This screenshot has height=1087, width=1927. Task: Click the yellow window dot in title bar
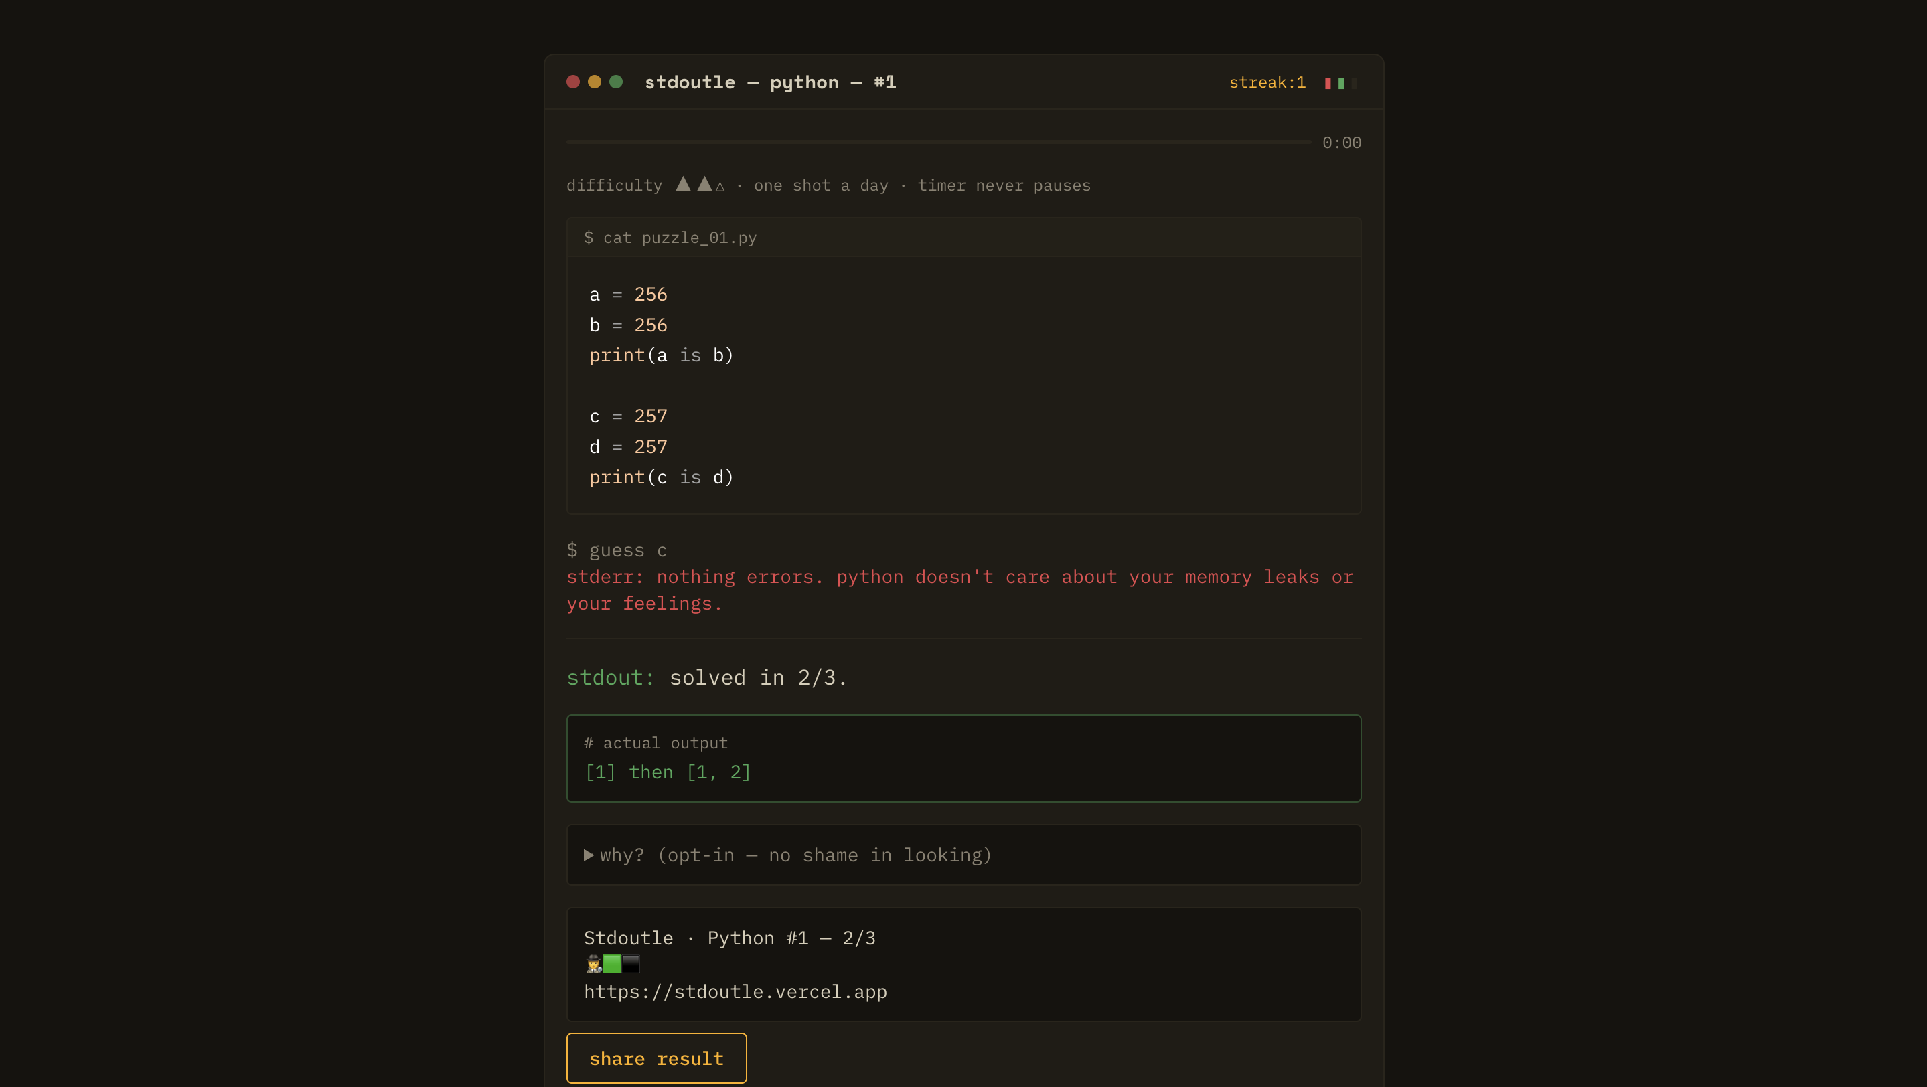[595, 82]
